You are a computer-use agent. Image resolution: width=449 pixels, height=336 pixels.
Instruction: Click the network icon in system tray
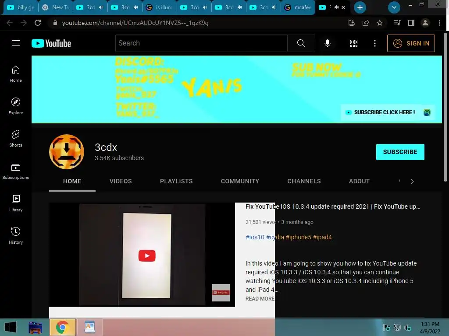pyautogui.click(x=397, y=328)
